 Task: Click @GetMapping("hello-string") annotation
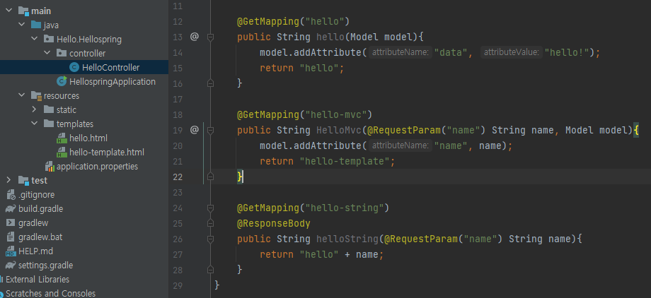pos(313,208)
